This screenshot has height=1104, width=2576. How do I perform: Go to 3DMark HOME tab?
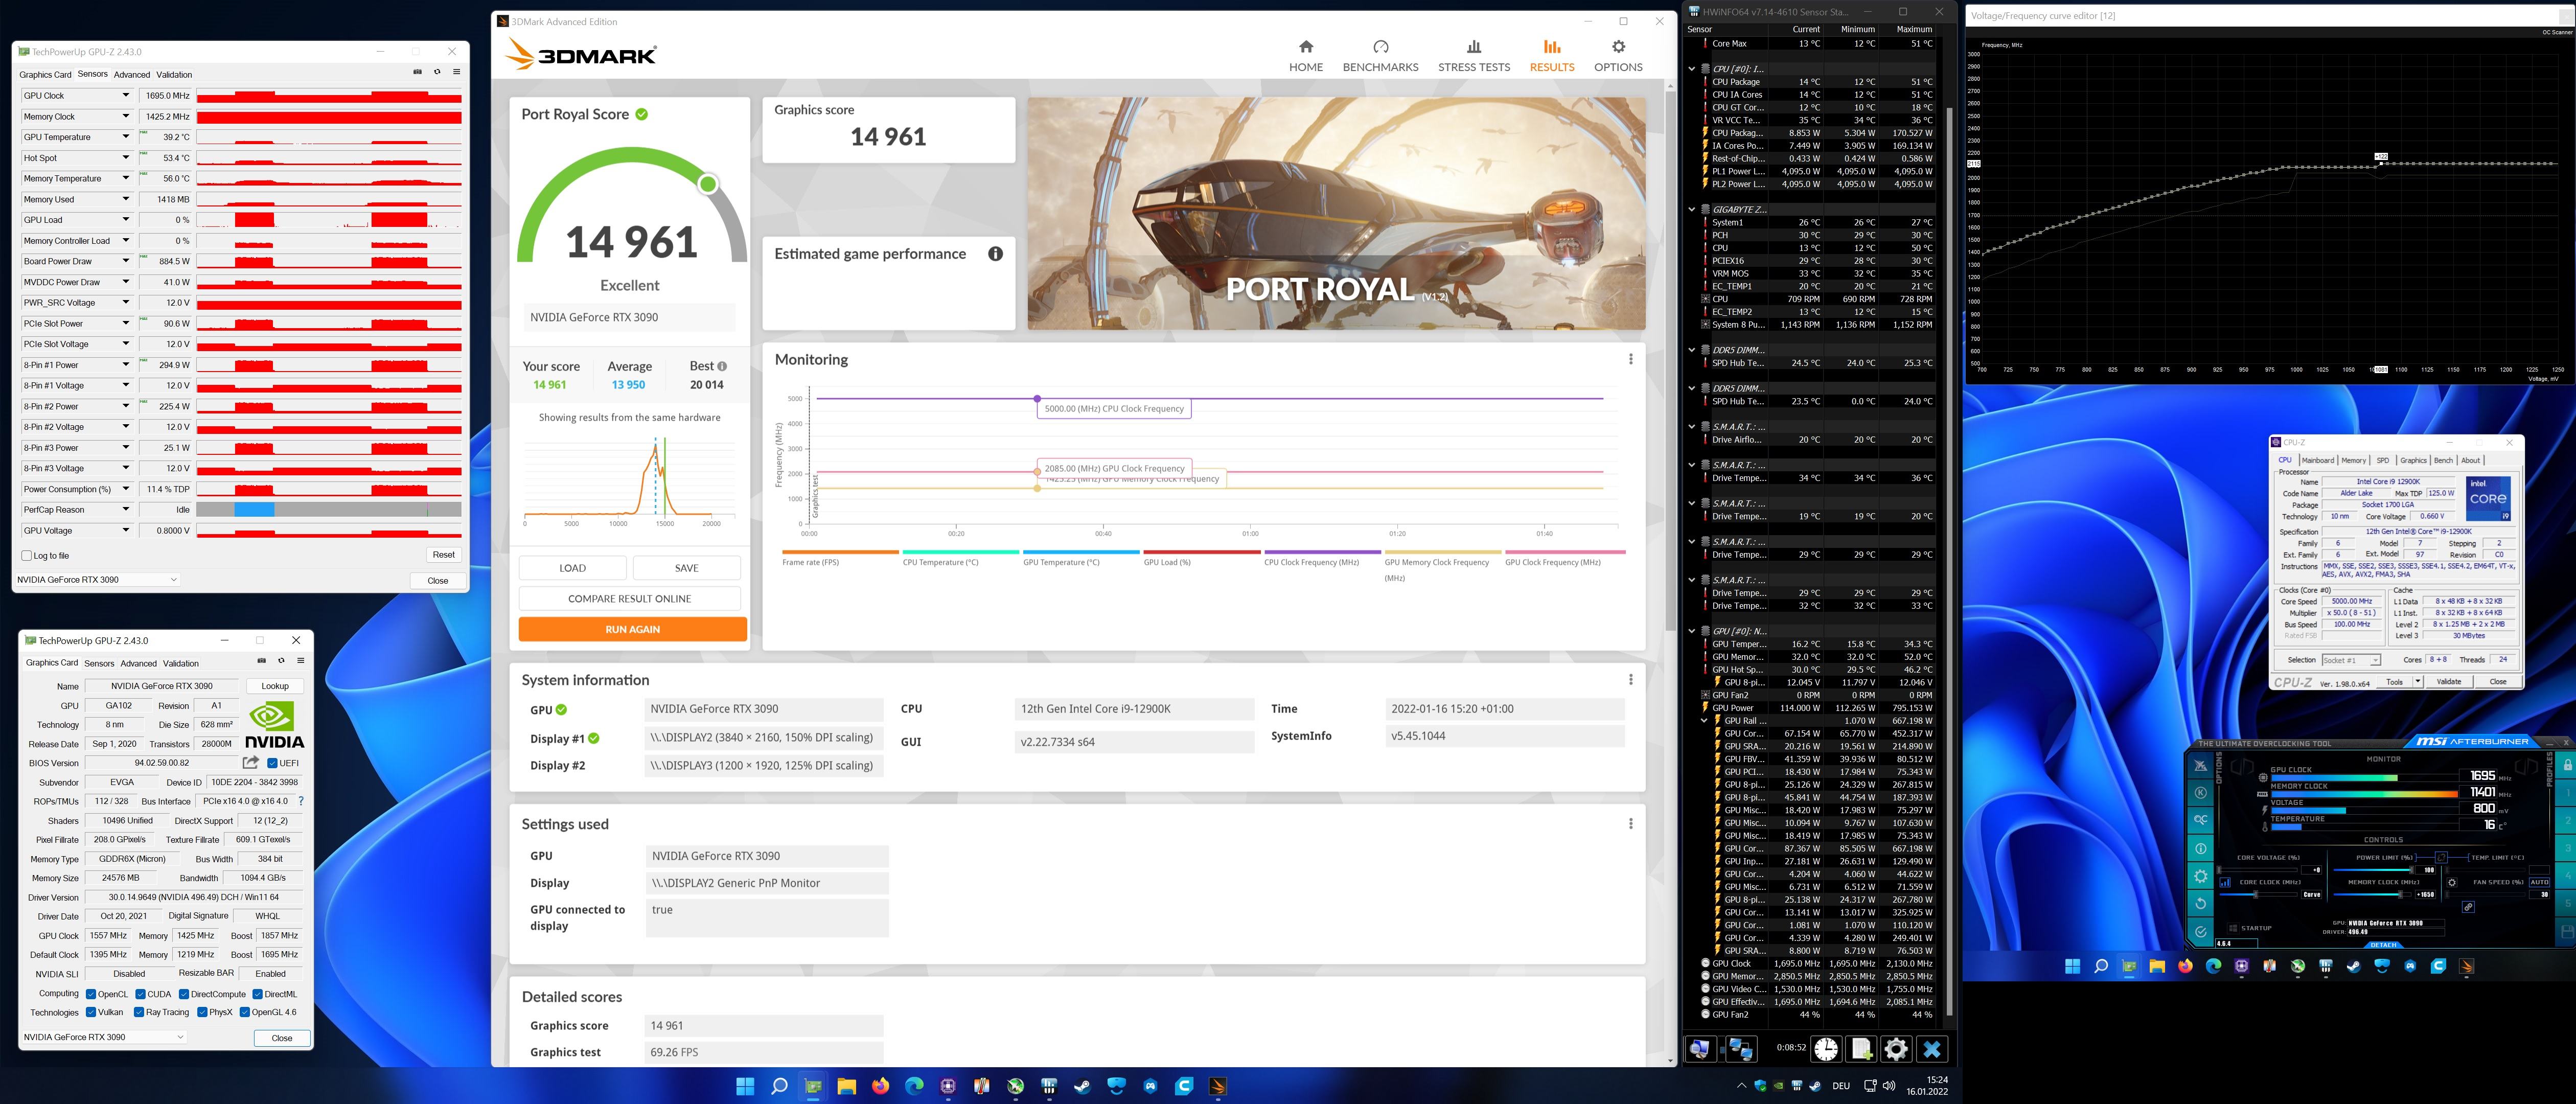tap(1306, 56)
